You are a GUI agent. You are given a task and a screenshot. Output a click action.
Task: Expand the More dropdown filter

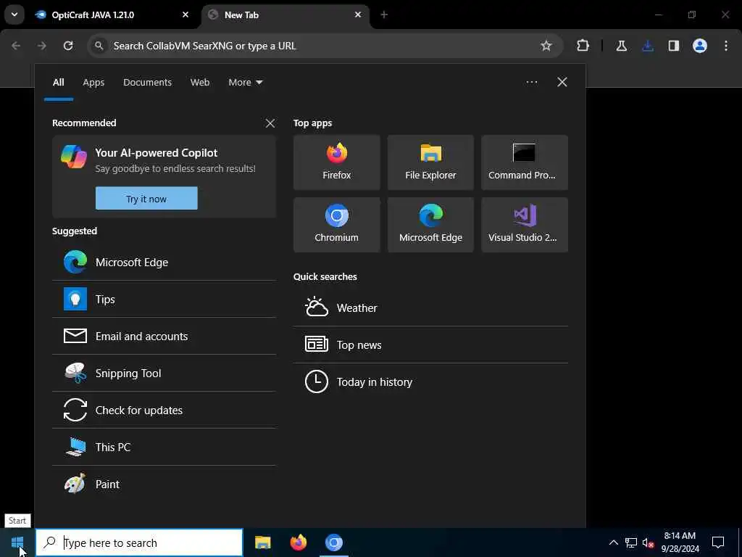pos(245,82)
